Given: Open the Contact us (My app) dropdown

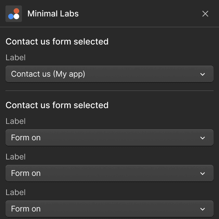Looking at the screenshot, I should 103,74.
